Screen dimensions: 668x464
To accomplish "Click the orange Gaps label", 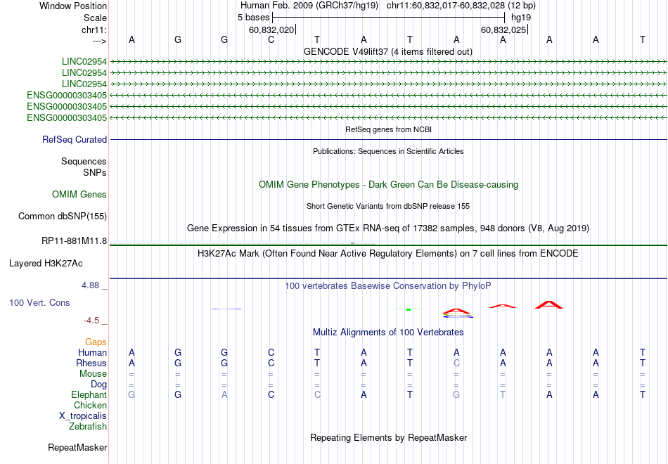I will [x=96, y=342].
